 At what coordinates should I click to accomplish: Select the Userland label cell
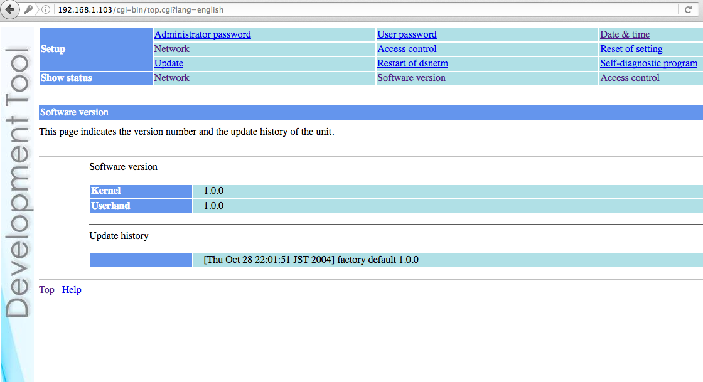pyautogui.click(x=141, y=206)
